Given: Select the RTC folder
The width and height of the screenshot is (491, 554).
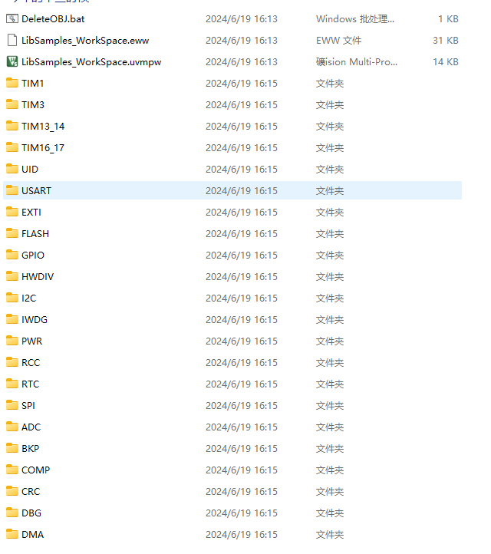Looking at the screenshot, I should (30, 384).
